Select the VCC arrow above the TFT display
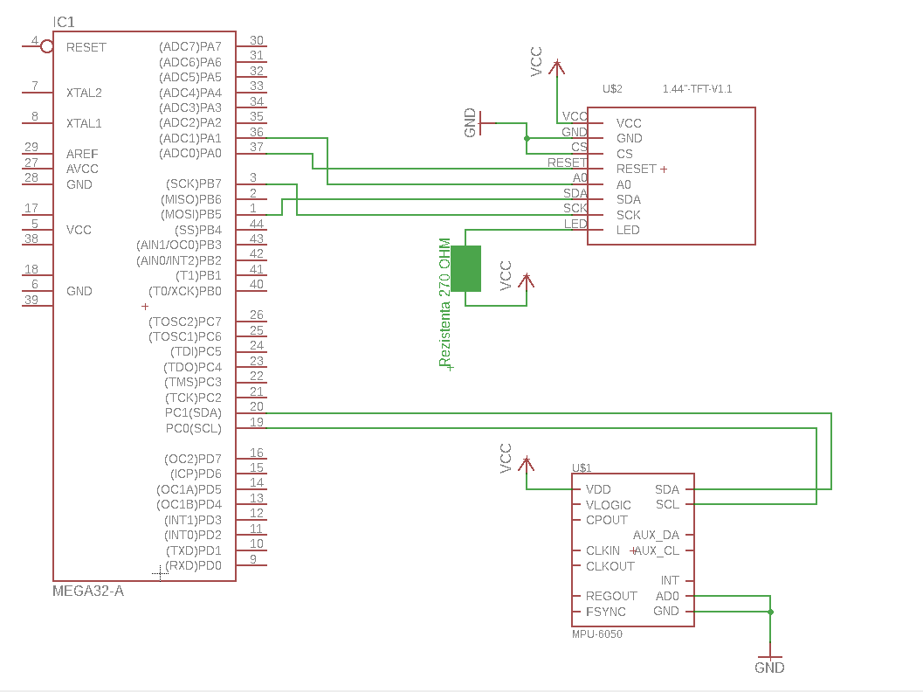923x692 pixels. click(556, 67)
